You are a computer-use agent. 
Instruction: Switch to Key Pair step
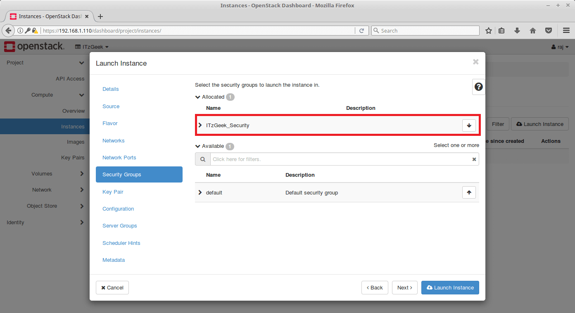tap(113, 192)
